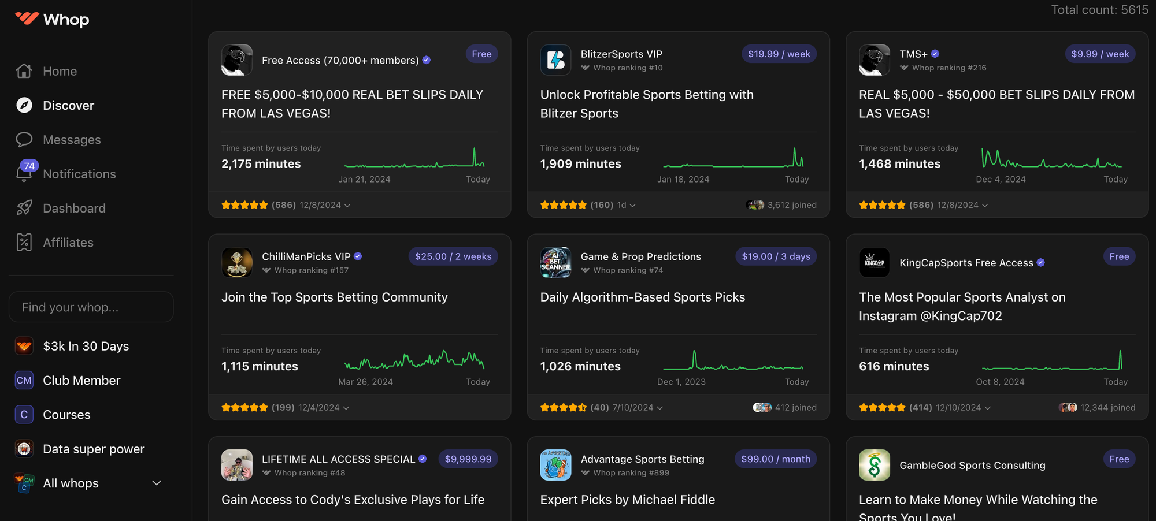This screenshot has width=1156, height=521.
Task: Expand the 1d review dropdown on BlitzerSports
Action: pos(632,205)
